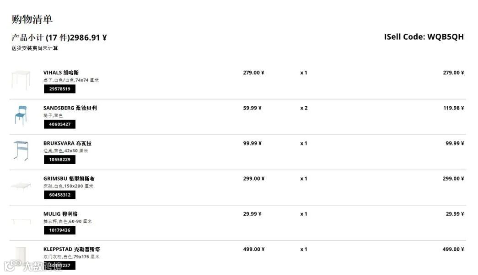Open the BRUKSVARA 布瓦拉 product name

(x=67, y=143)
